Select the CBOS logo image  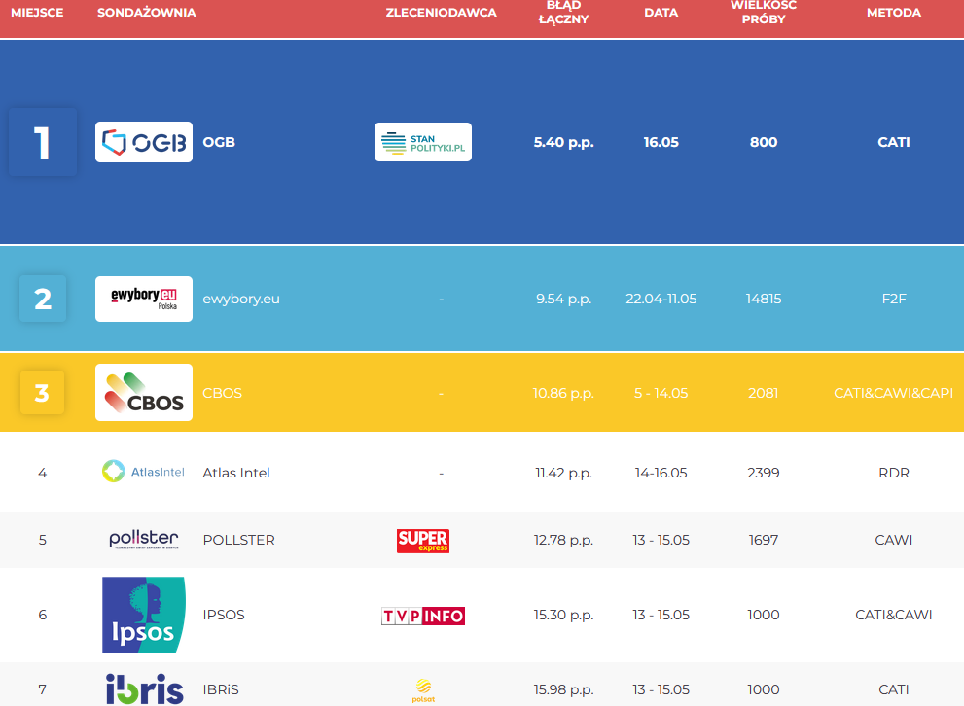point(144,393)
